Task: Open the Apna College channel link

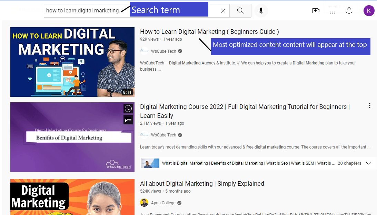Action: (x=163, y=203)
